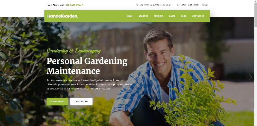Open the Services menu item
The image size is (257, 126).
tap(159, 16)
